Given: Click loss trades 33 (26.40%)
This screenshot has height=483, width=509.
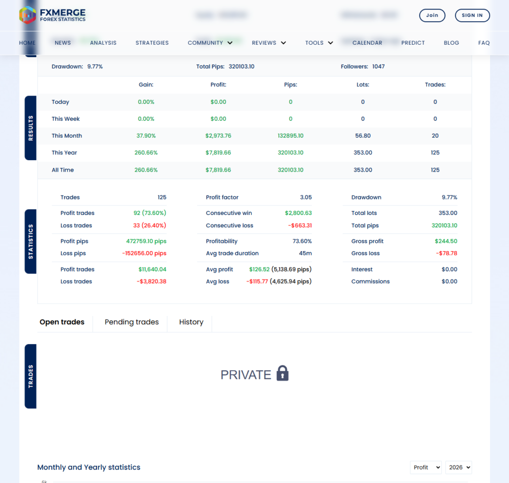Looking at the screenshot, I should 150,225.
